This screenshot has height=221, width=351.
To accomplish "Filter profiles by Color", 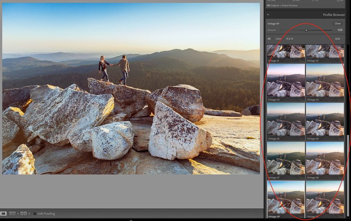I will (279, 39).
